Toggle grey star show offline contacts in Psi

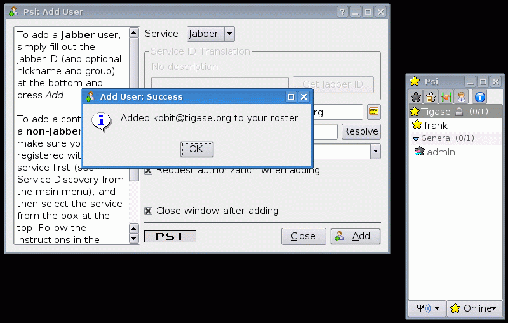pyautogui.click(x=416, y=96)
